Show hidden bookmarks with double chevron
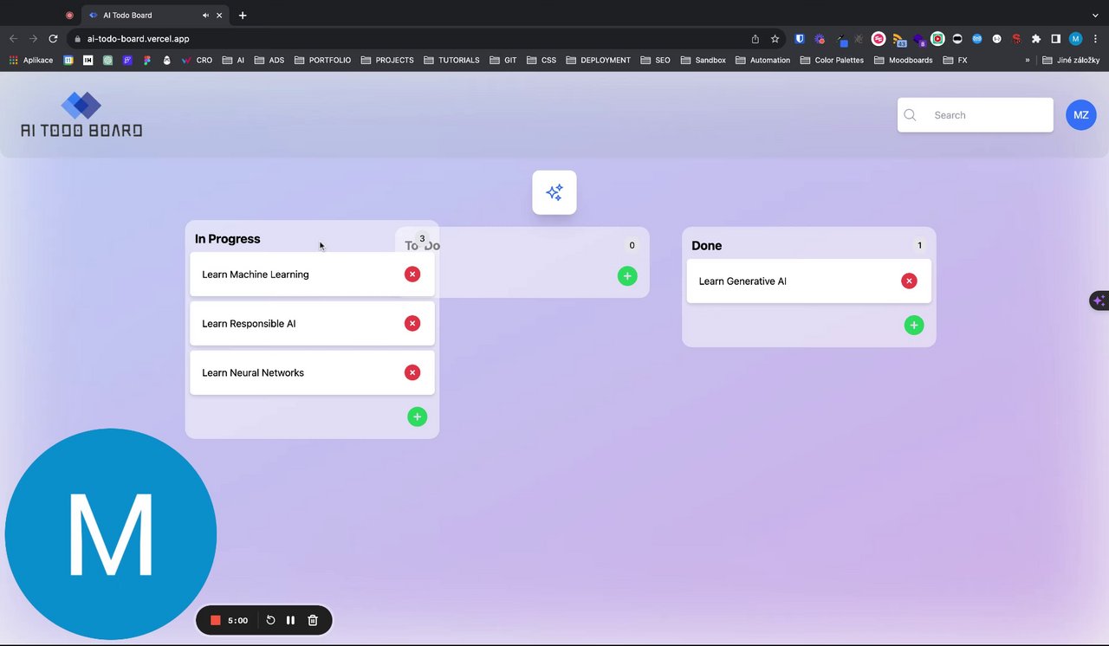Screen dimensions: 1109x646 1028,61
